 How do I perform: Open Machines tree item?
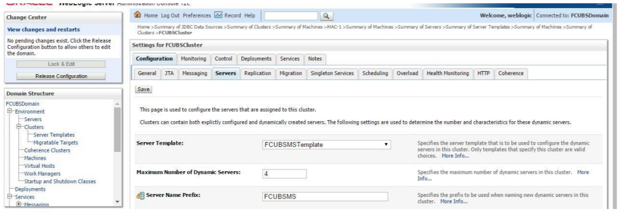35,158
